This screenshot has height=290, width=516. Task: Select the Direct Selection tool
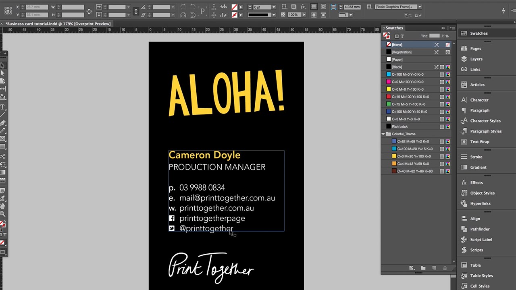(x=2, y=73)
